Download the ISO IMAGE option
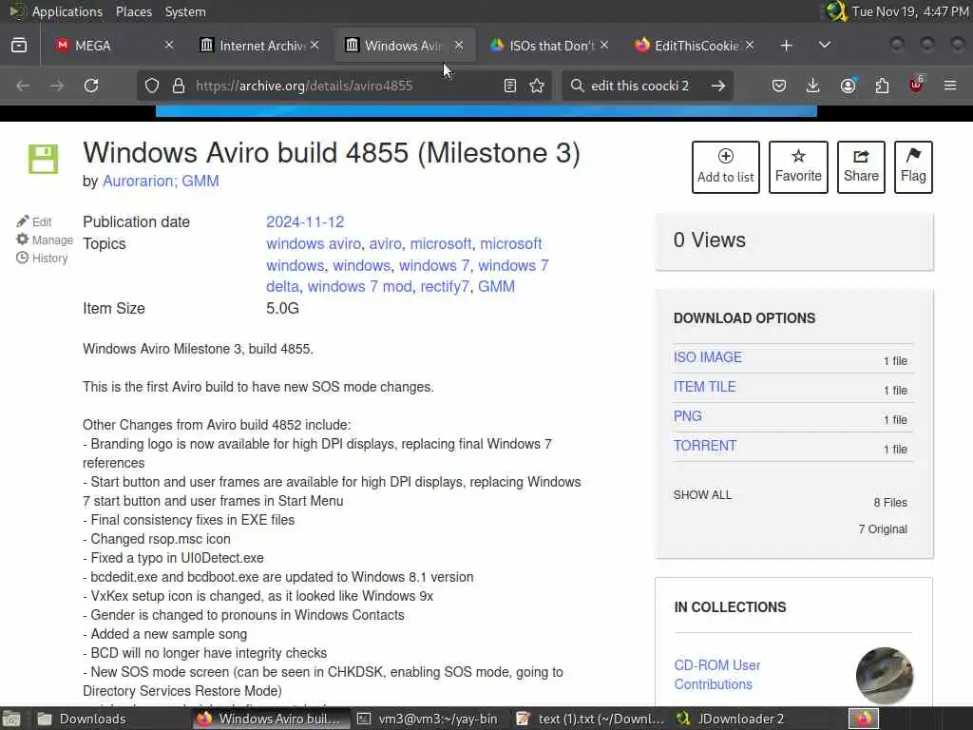The height and width of the screenshot is (730, 973). [707, 357]
